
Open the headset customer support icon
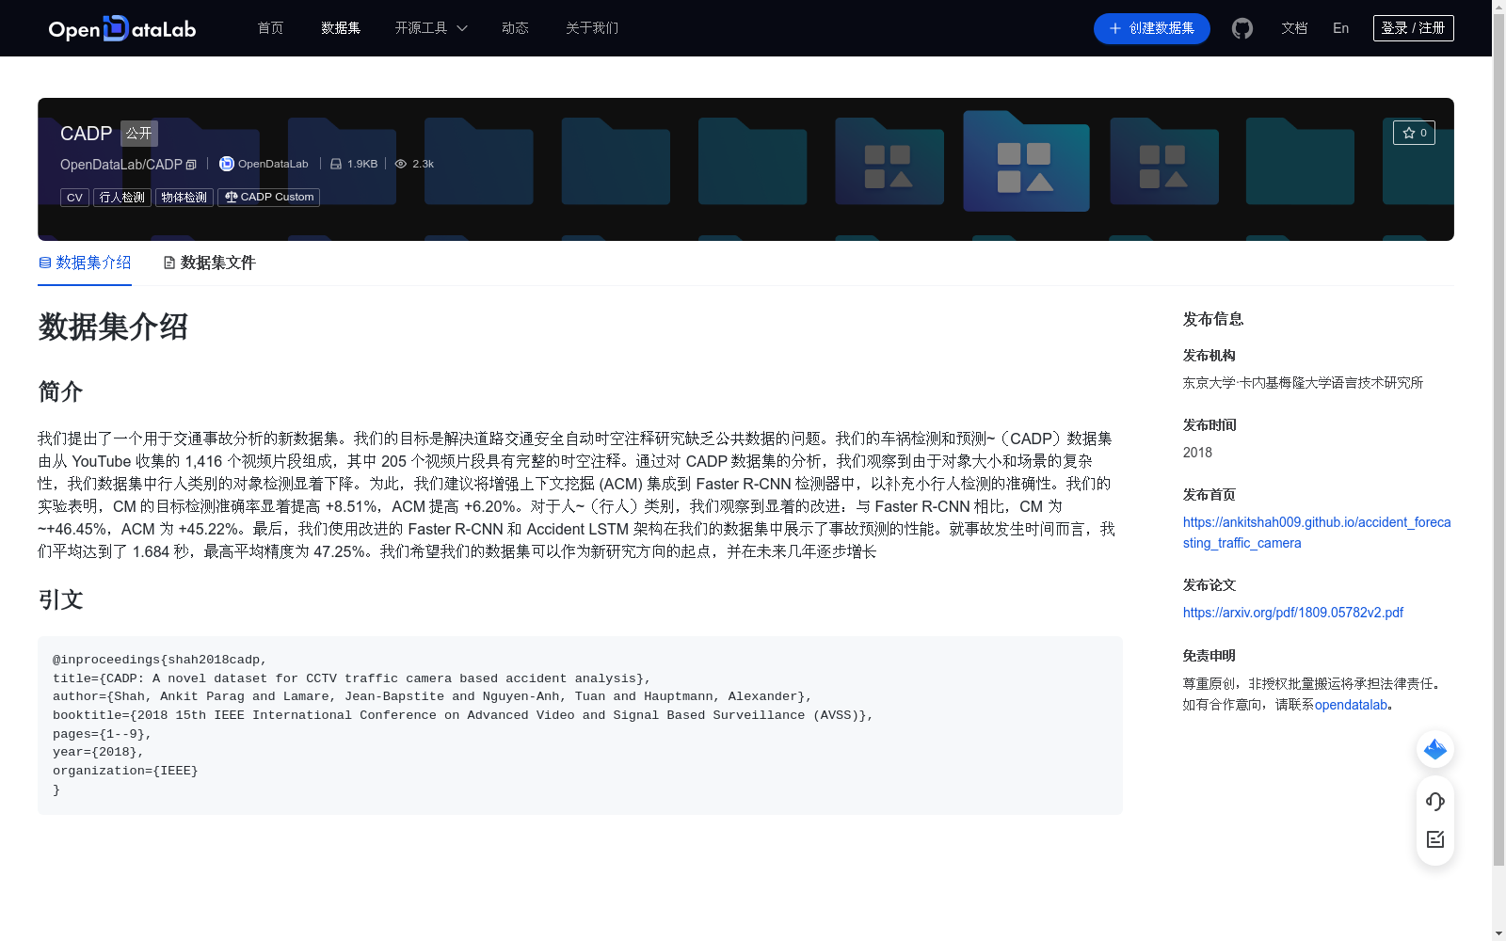1434,802
